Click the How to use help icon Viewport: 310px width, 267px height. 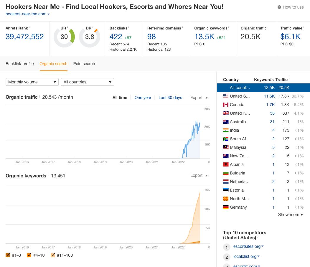tap(279, 7)
